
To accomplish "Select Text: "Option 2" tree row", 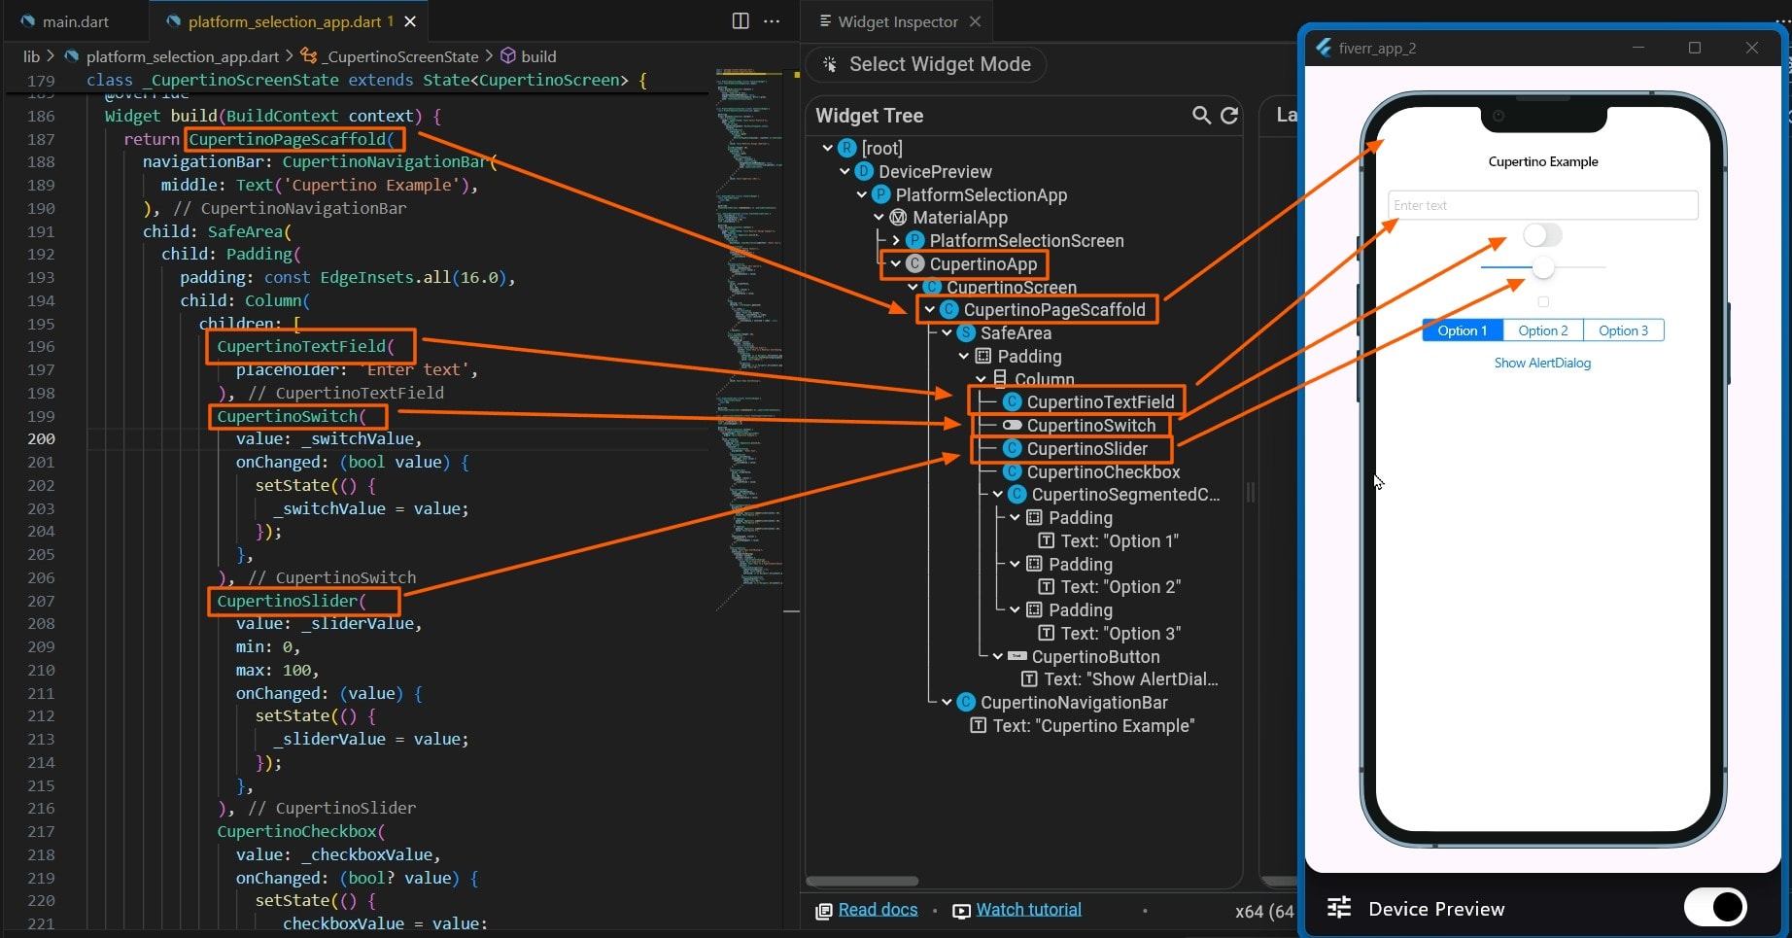I will point(1109,586).
